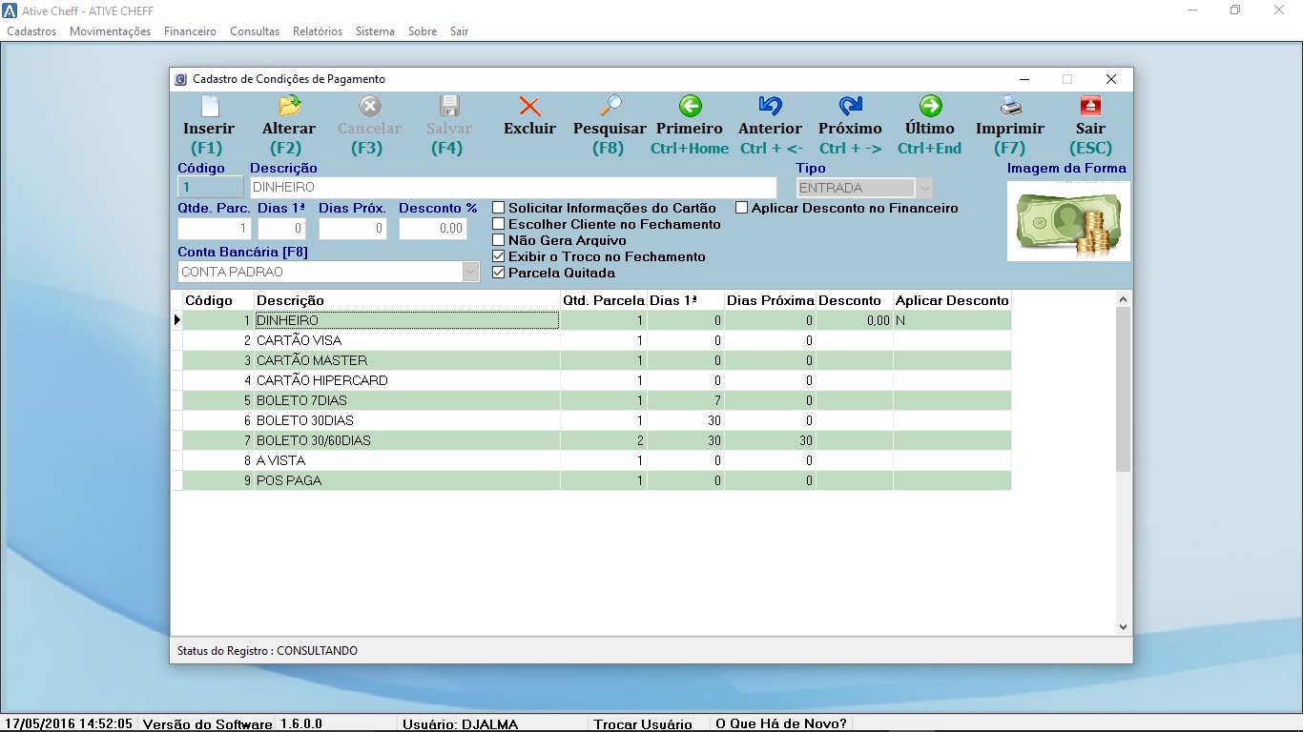The height and width of the screenshot is (732, 1303).
Task: Click the Imprimir (F7) printer icon
Action: (1010, 106)
